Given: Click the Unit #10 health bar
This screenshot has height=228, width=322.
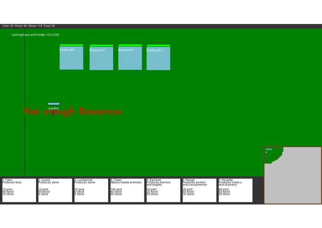Looking at the screenshot, I should pos(54,104).
